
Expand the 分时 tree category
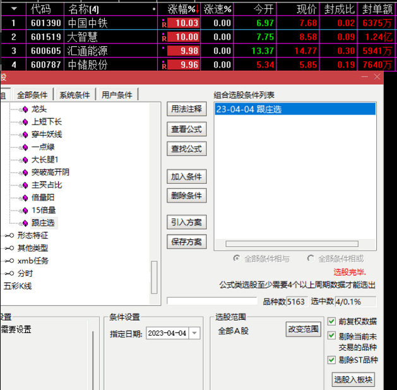click(x=9, y=273)
